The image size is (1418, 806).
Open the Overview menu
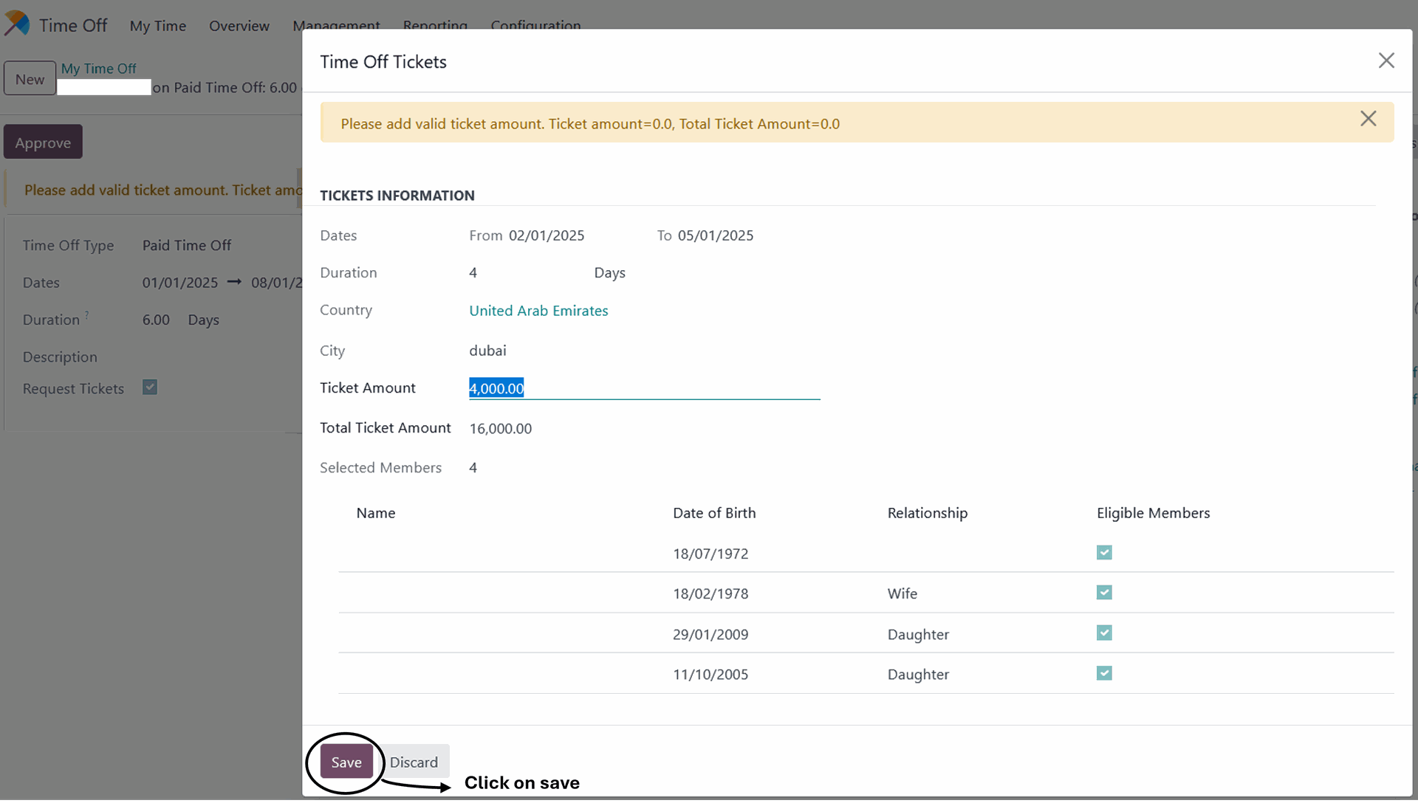(239, 26)
